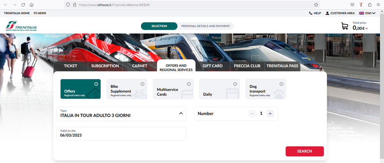Click the red Search button
Screen dimensions: 384x163
tap(305, 151)
